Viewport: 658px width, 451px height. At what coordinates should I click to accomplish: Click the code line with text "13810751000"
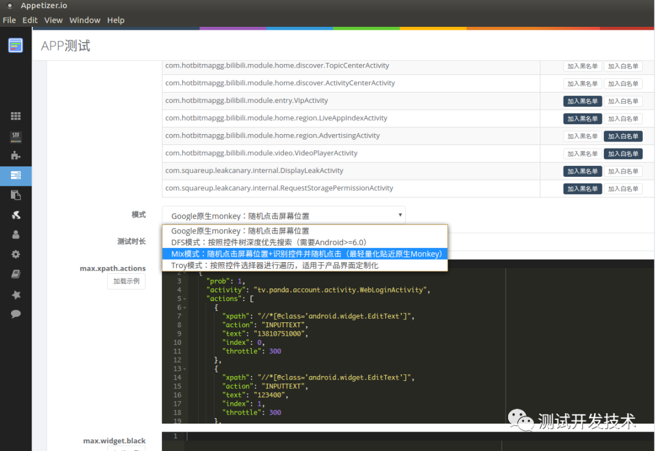265,334
